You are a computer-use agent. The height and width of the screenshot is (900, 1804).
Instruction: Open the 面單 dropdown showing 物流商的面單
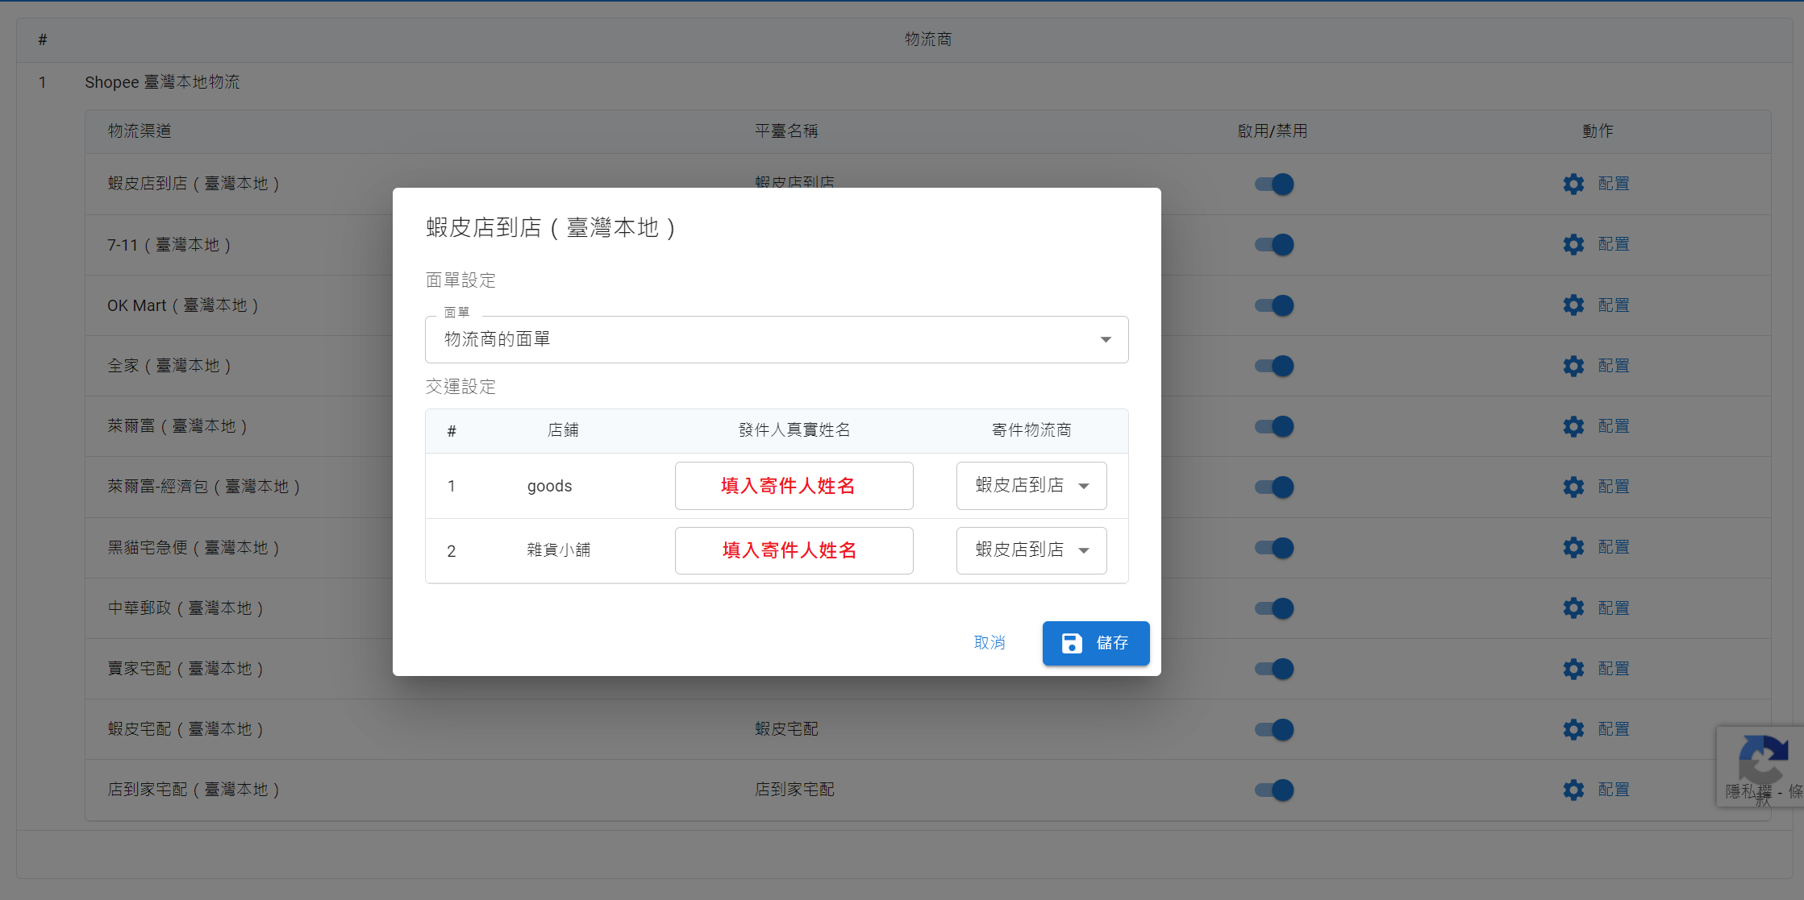point(777,339)
